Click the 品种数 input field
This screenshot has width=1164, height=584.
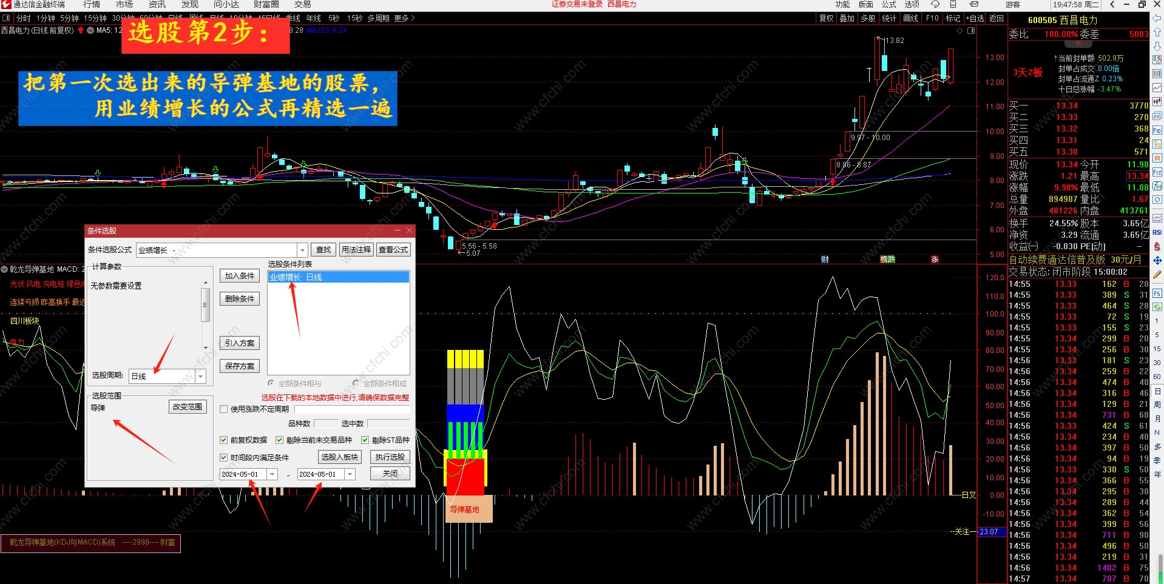click(327, 423)
